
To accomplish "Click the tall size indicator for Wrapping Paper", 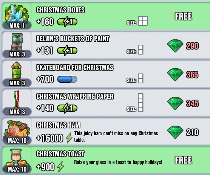I will pyautogui.click(x=141, y=103).
